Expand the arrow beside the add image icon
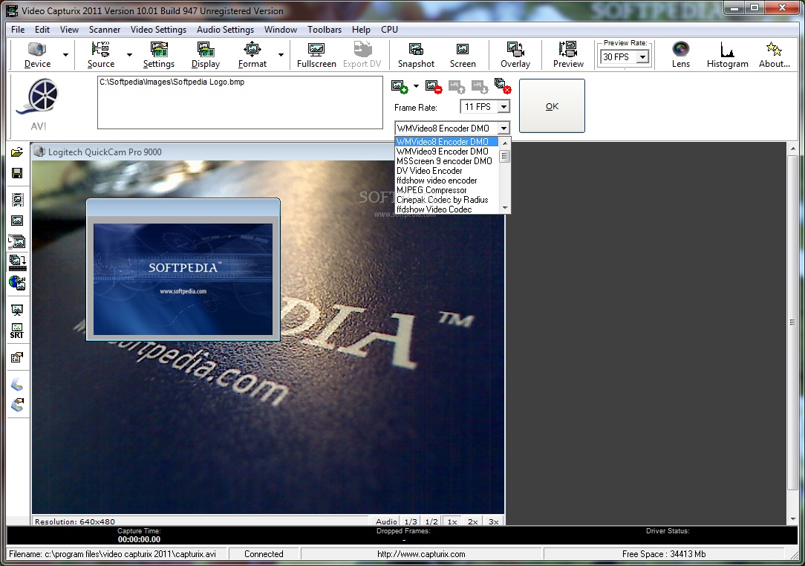 [x=416, y=86]
